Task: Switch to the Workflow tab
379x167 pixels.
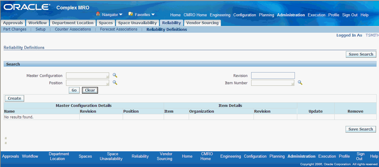Action: coord(38,23)
